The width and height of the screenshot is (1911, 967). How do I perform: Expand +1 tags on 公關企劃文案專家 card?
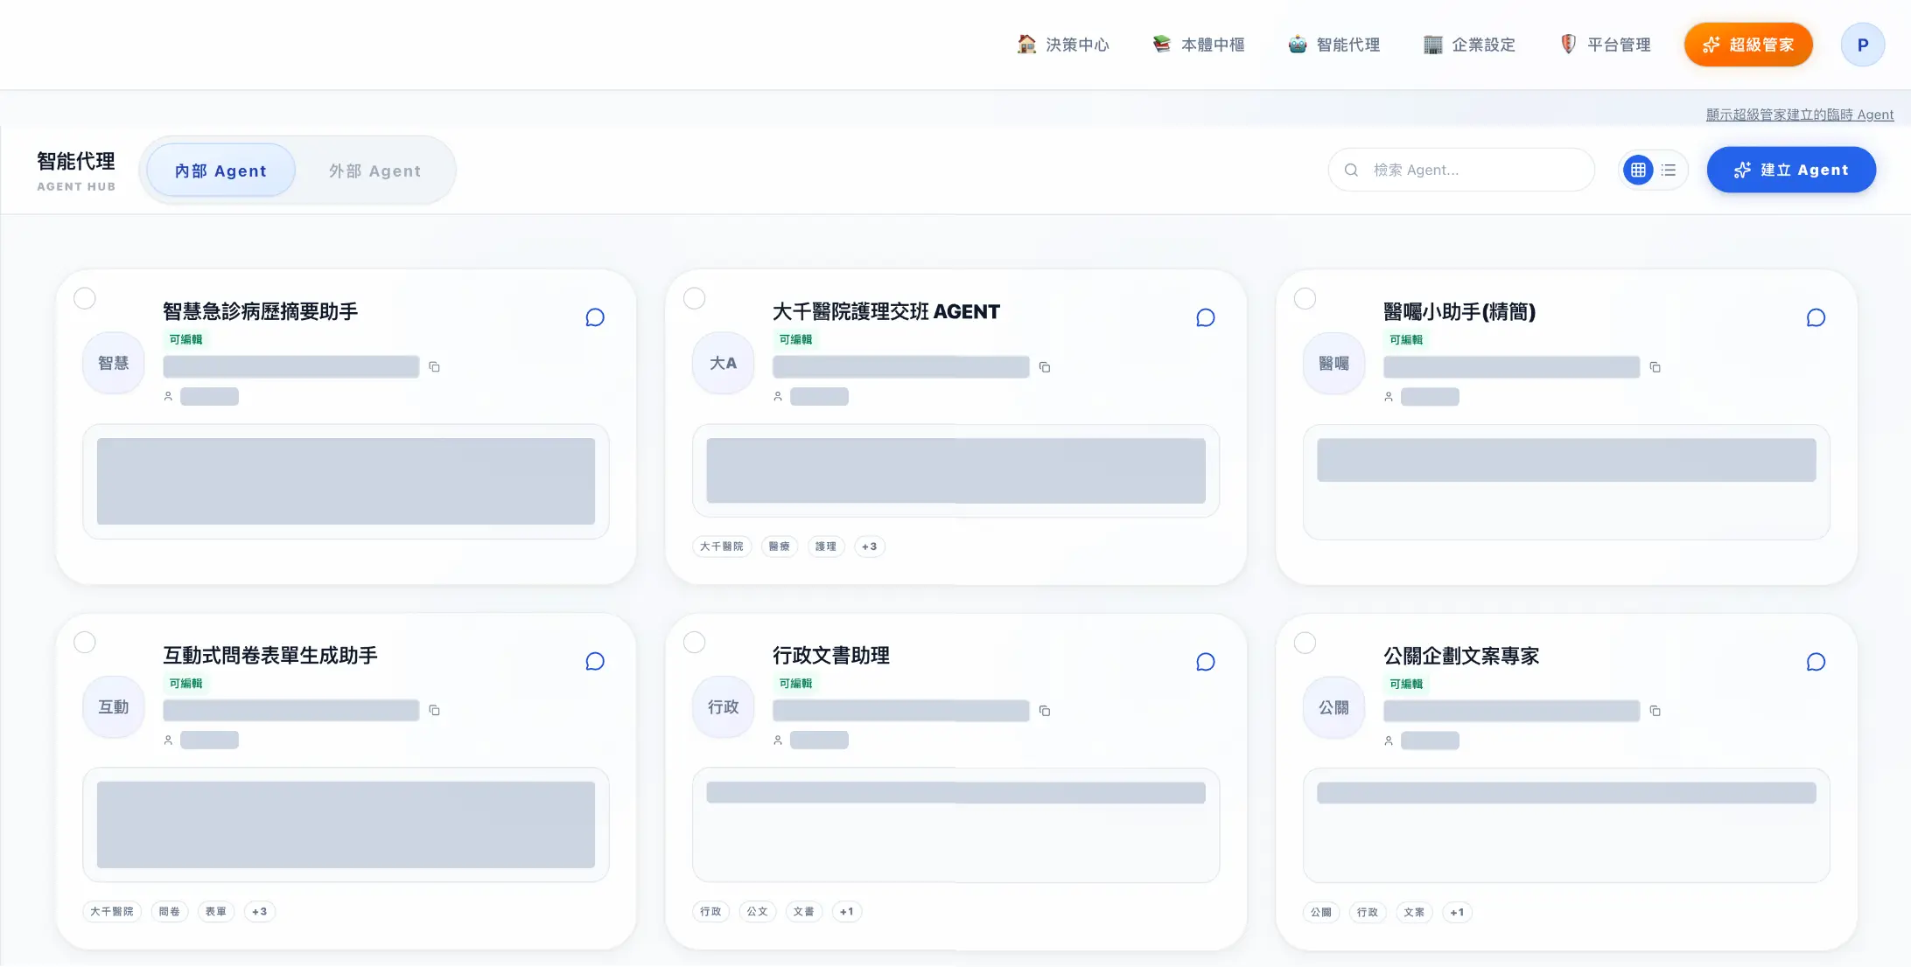tap(1457, 912)
